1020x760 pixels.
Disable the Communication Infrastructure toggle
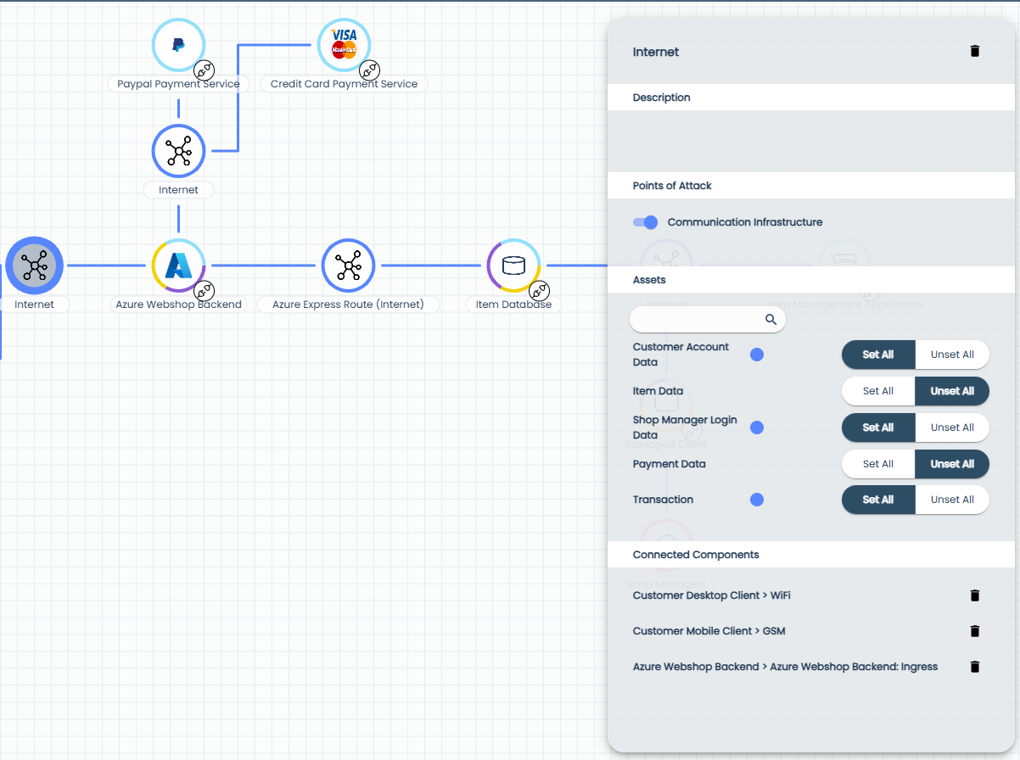[645, 221]
